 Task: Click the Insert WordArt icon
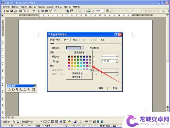click(x=61, y=122)
